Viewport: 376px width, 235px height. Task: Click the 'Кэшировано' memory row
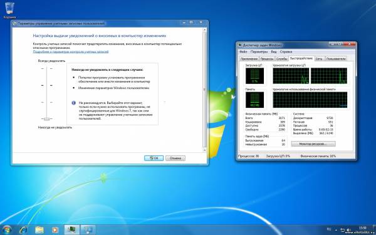(x=265, y=122)
